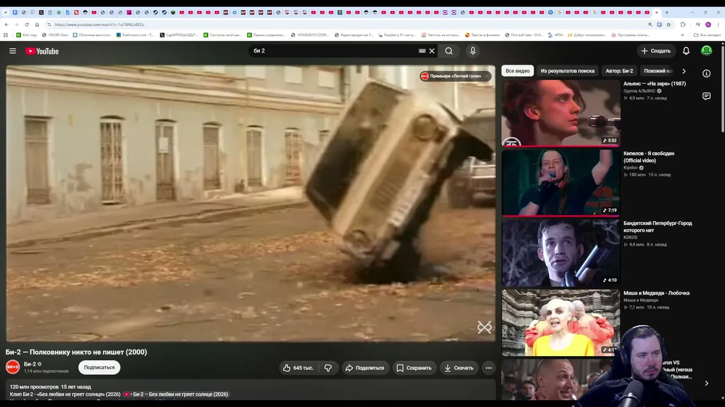This screenshot has height=407, width=725.
Task: Open Маша и Медведи - Любочка thumbnail
Action: coord(561,323)
